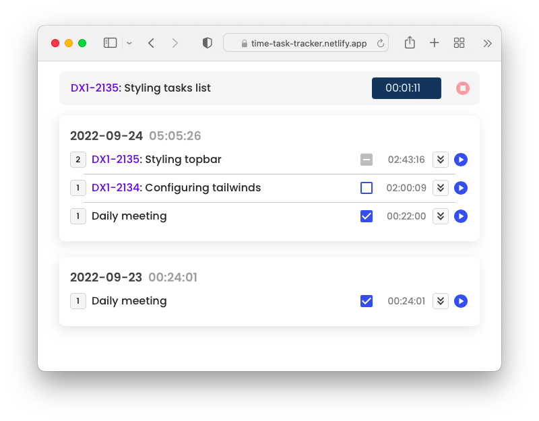Expand entries of Styling topbar row

pos(441,160)
